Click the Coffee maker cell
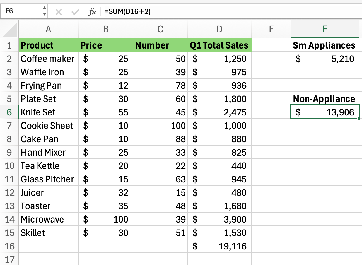The height and width of the screenshot is (265, 362). click(49, 59)
